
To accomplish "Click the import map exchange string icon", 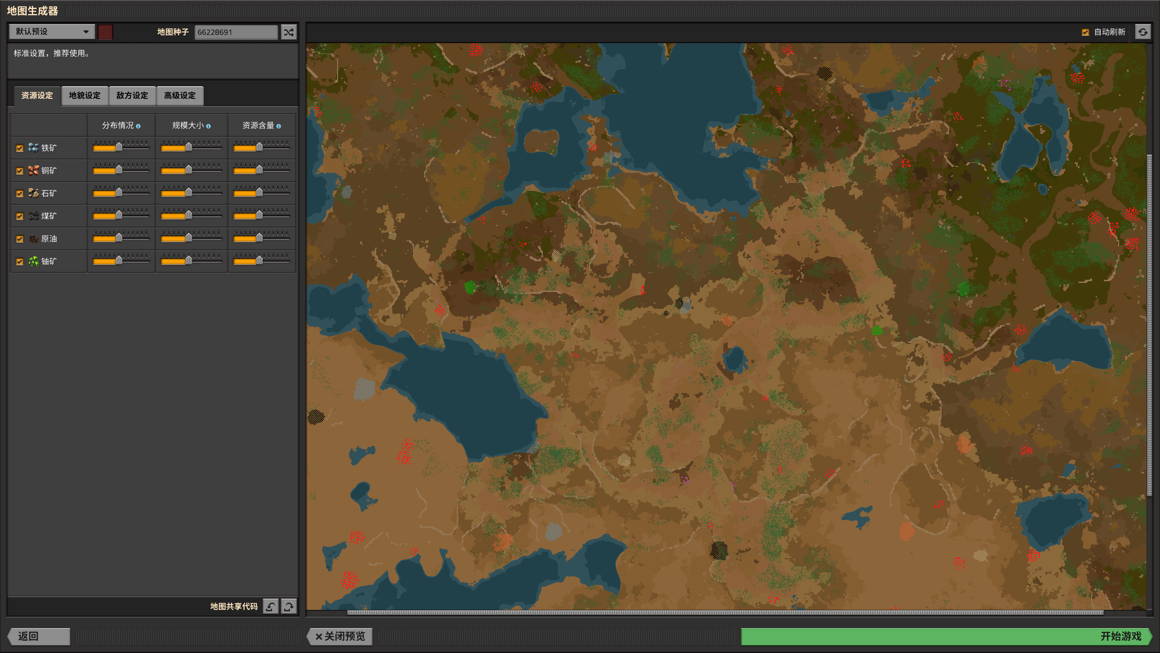I will click(x=271, y=606).
